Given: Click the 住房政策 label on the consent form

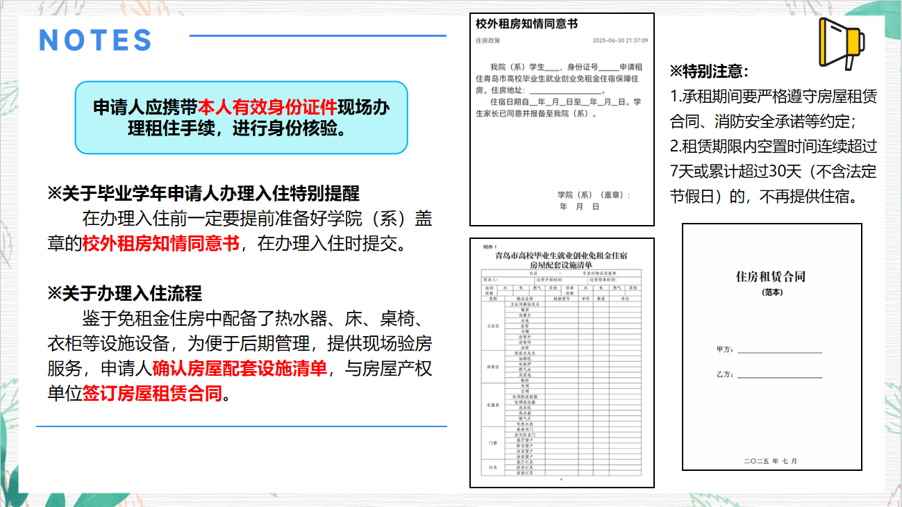Looking at the screenshot, I should pos(487,40).
